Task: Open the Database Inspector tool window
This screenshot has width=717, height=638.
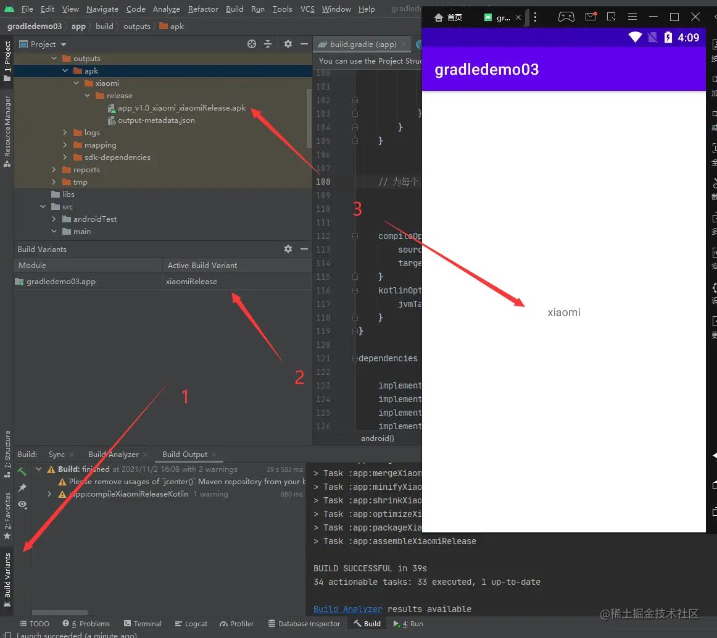Action: [304, 624]
